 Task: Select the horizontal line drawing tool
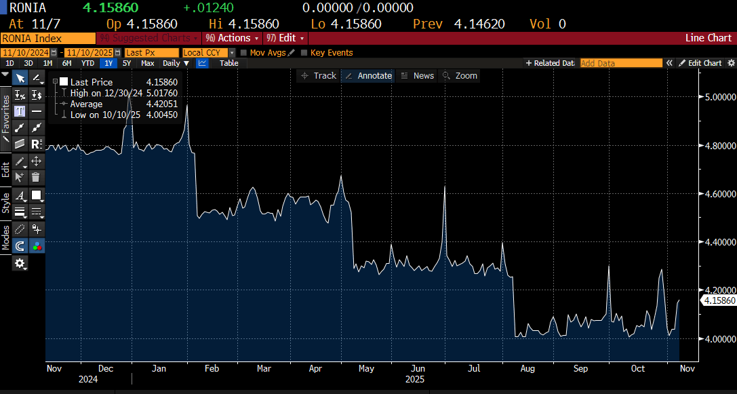[x=37, y=111]
